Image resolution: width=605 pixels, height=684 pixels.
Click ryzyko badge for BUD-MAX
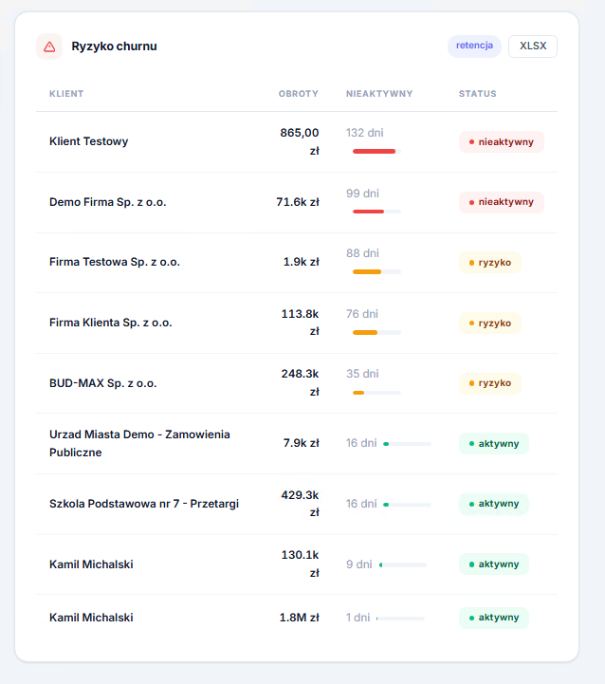point(489,383)
